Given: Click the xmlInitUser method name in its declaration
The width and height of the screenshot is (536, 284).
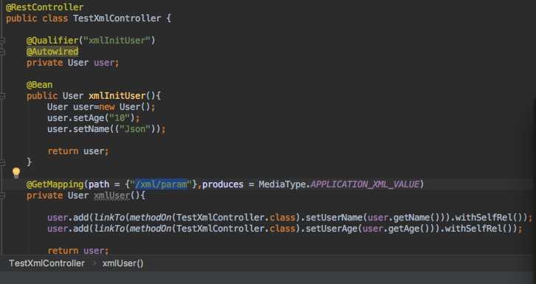Looking at the screenshot, I should tap(117, 96).
